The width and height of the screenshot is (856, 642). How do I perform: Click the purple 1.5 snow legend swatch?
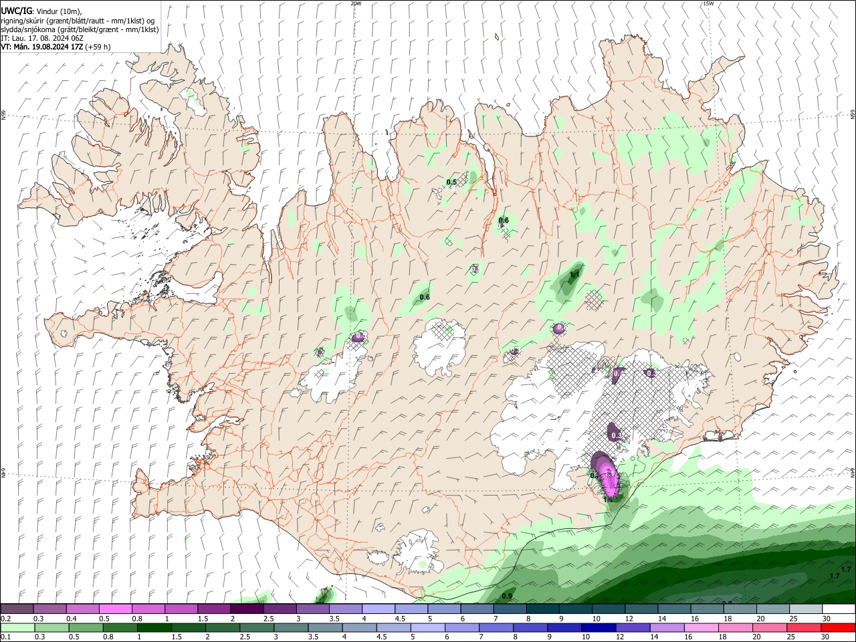tap(215, 609)
